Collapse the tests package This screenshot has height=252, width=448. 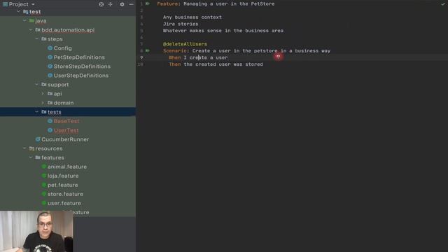37,112
